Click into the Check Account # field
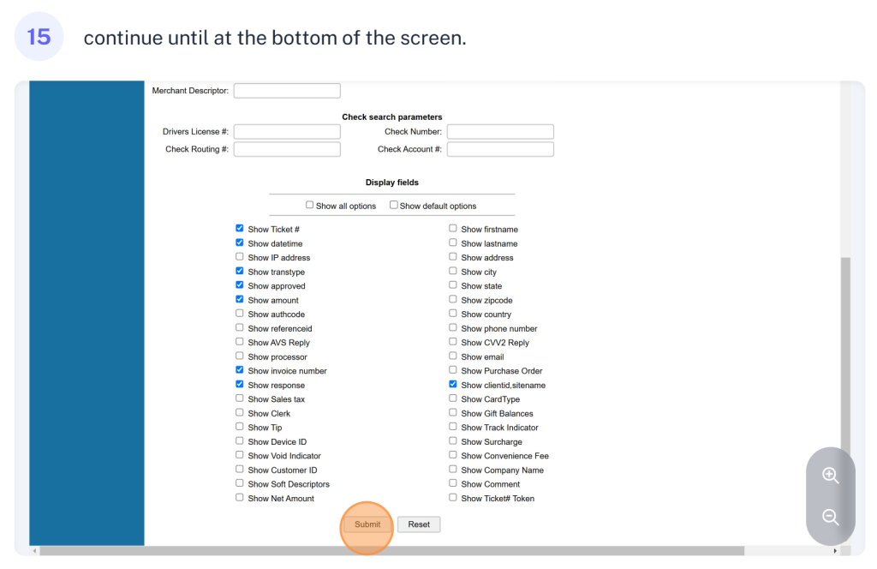Viewport: 877px width, 569px height. pos(500,149)
